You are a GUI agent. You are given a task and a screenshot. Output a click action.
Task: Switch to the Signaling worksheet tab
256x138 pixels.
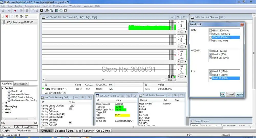coord(60,131)
